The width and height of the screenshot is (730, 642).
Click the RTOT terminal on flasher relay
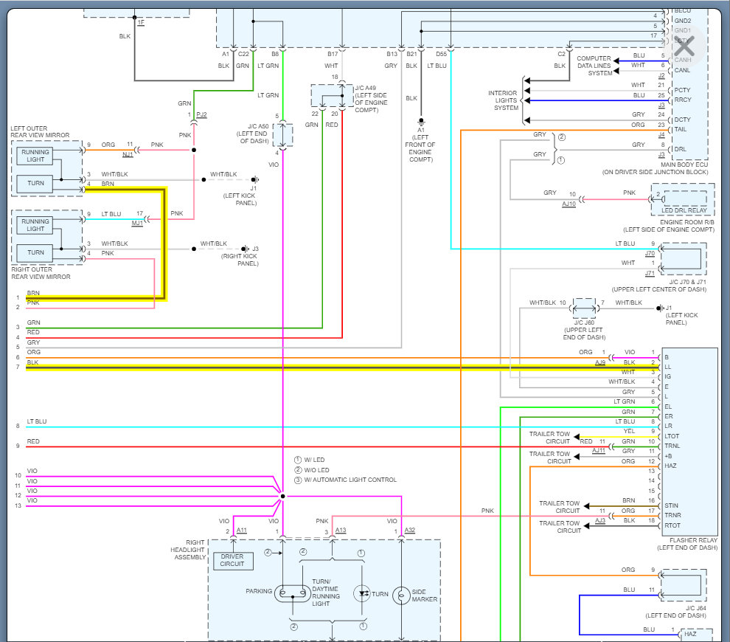672,525
